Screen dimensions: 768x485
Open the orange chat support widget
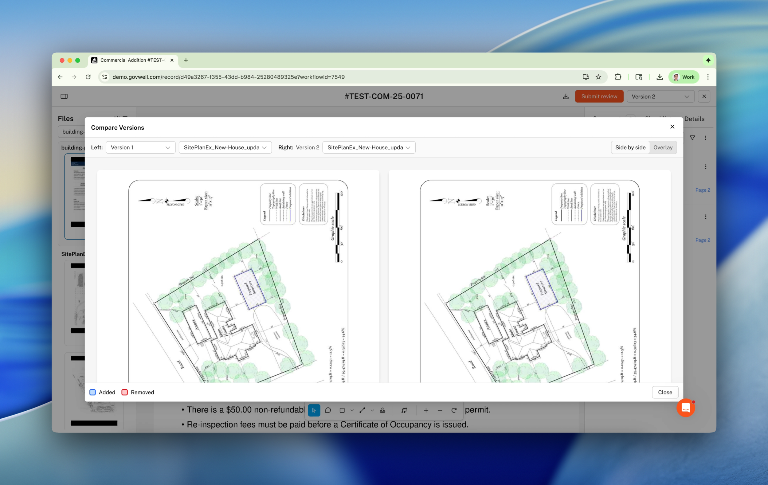tap(685, 408)
